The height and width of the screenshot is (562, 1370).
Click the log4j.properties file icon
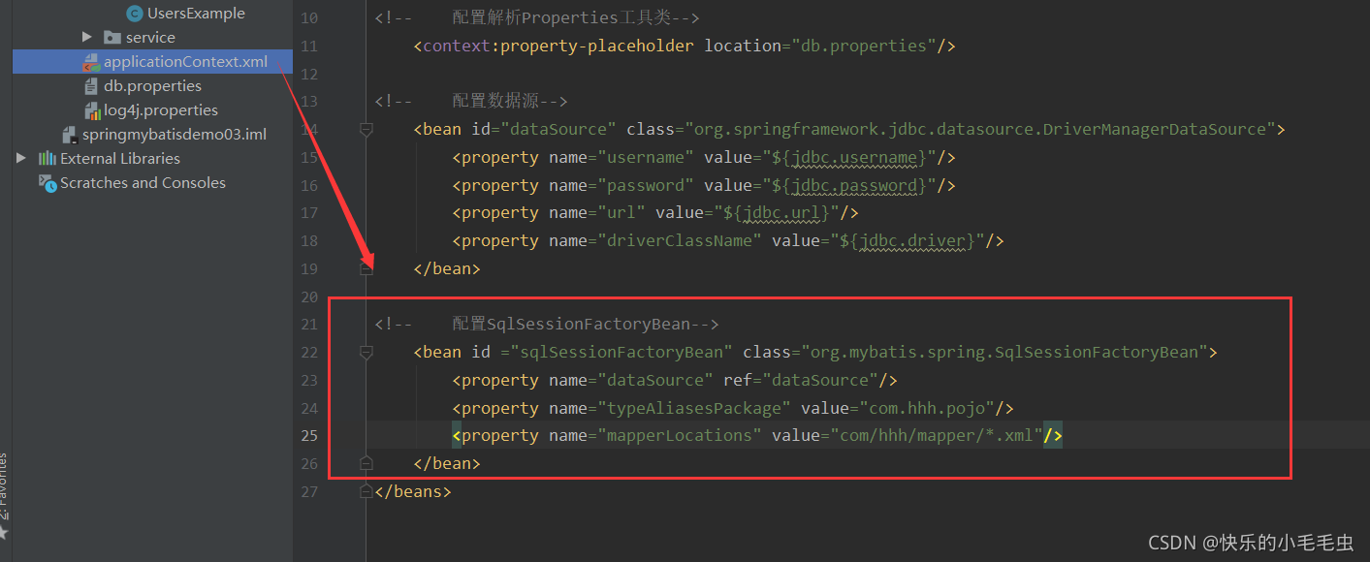[x=92, y=110]
